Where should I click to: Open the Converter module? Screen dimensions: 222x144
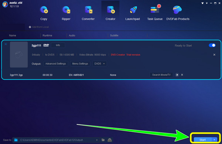pos(88,13)
